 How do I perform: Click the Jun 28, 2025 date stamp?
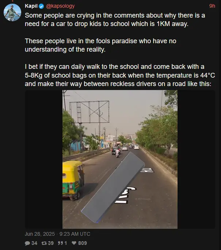click(x=40, y=234)
